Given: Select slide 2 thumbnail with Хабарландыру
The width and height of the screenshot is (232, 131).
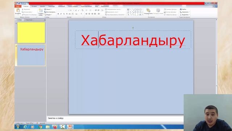Looking at the screenshot, I should tap(31, 55).
